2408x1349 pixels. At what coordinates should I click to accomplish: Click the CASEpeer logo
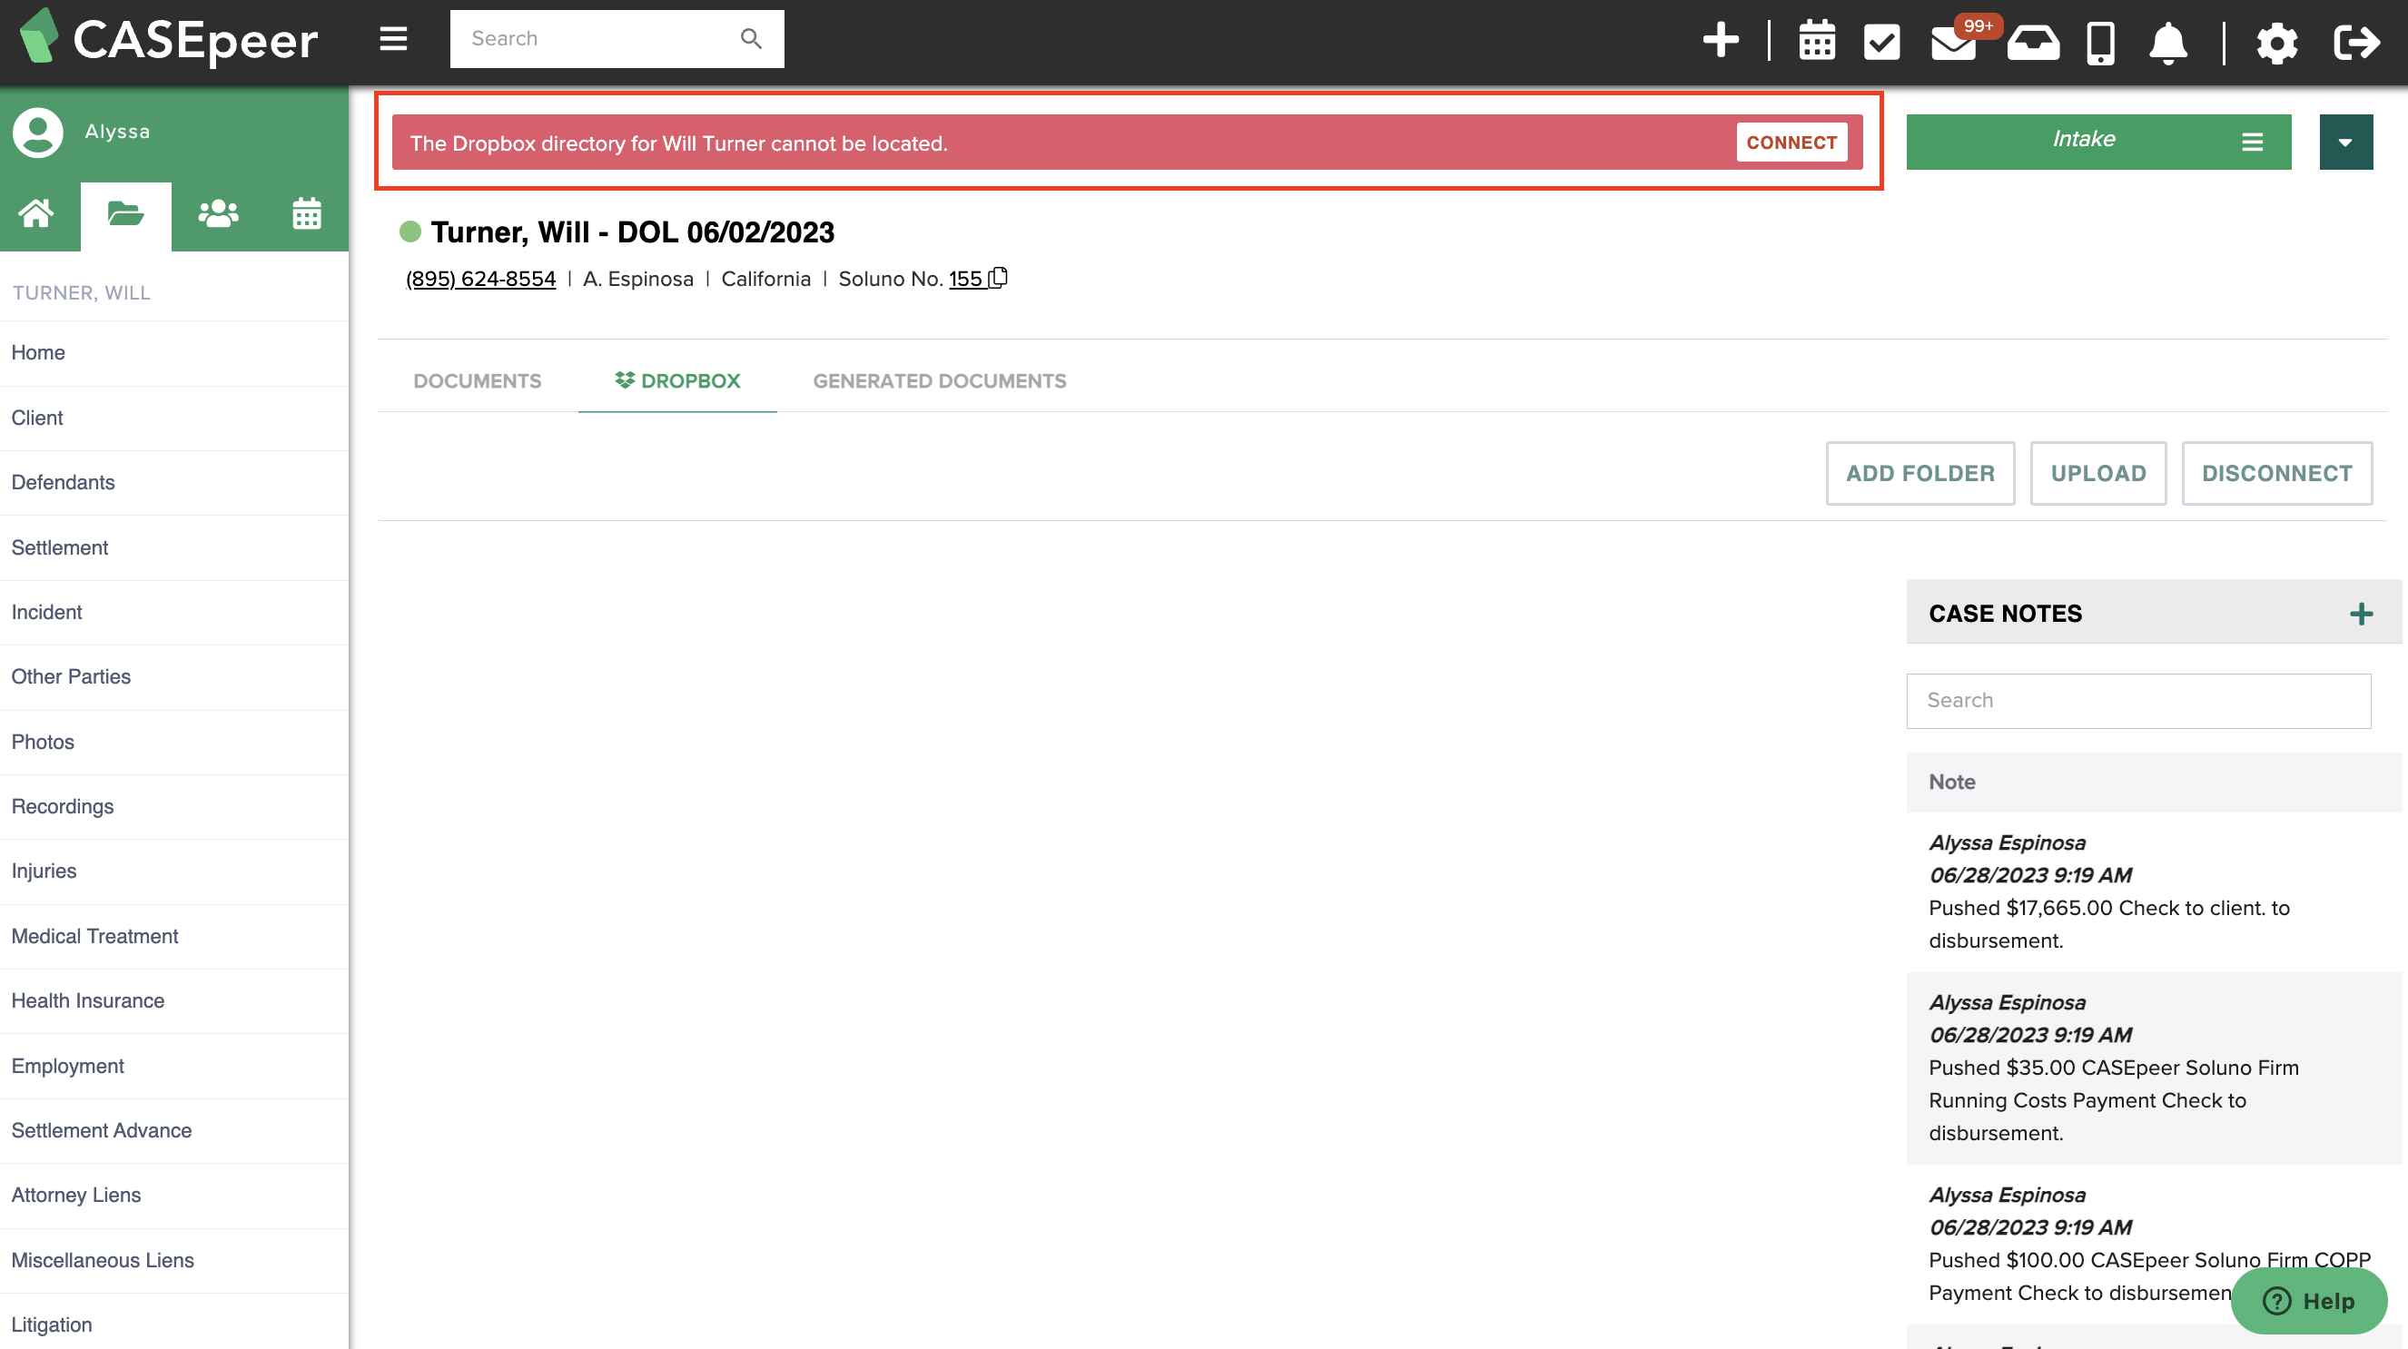[x=169, y=39]
